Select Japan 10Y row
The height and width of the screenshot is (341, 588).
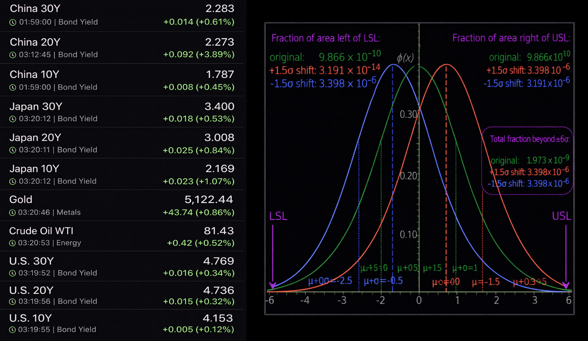(122, 174)
